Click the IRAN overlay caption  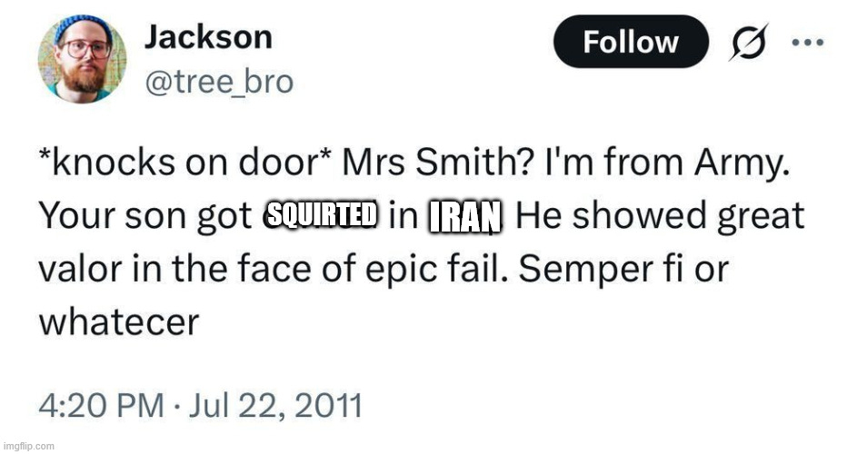click(x=463, y=218)
